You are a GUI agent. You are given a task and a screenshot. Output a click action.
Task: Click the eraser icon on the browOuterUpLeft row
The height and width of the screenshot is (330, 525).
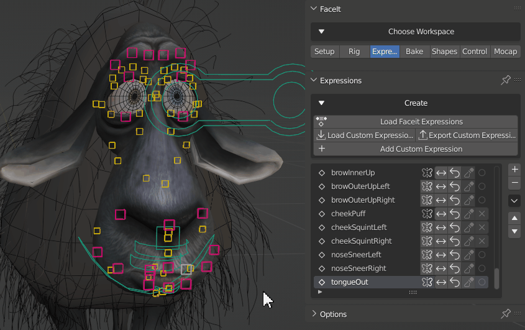coord(469,186)
